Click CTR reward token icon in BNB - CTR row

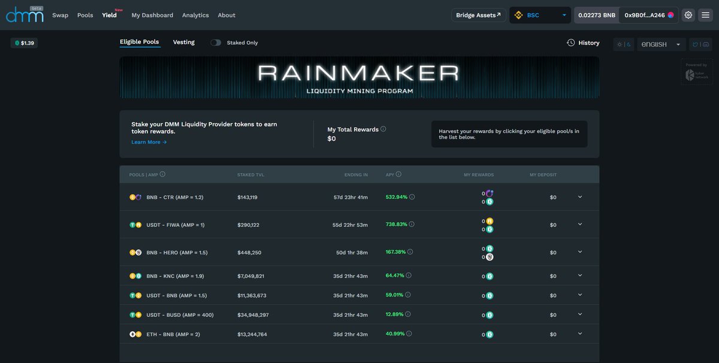click(x=490, y=193)
